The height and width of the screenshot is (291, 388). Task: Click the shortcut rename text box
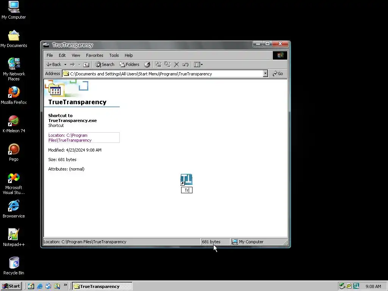click(186, 190)
